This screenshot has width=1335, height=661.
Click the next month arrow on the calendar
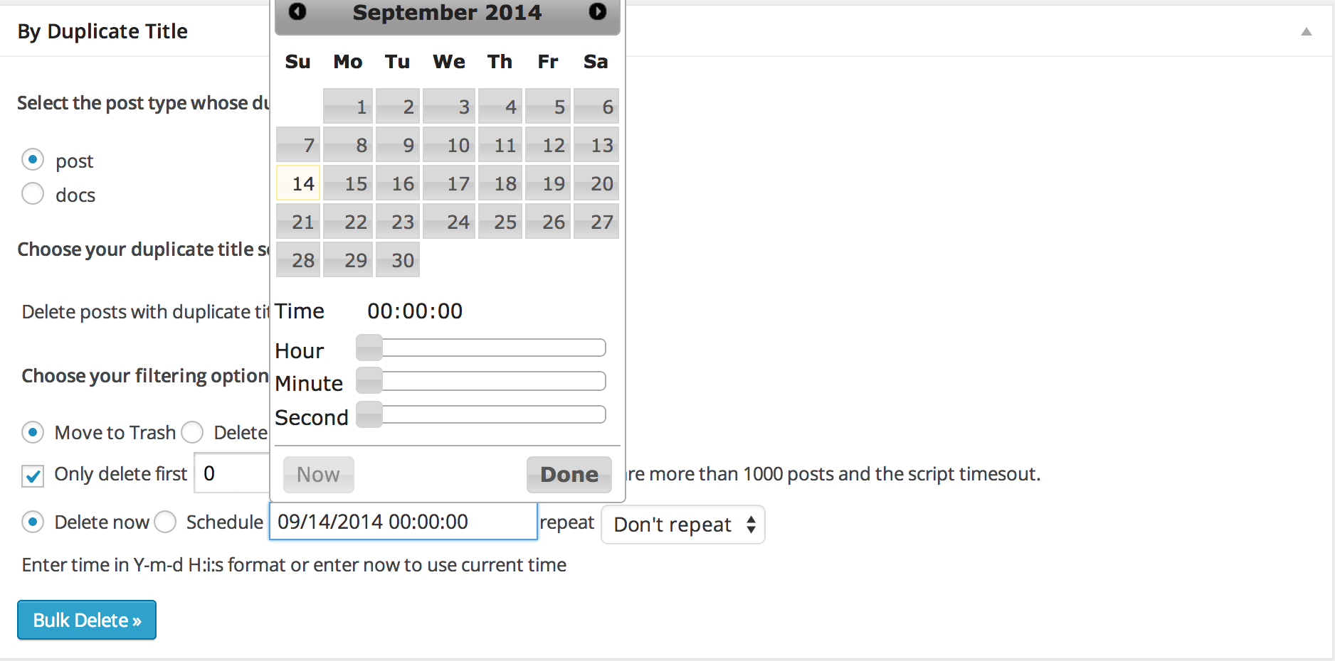597,12
